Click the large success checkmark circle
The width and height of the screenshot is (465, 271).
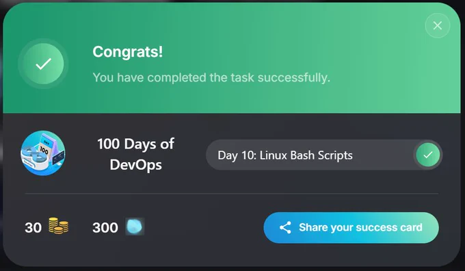click(43, 64)
